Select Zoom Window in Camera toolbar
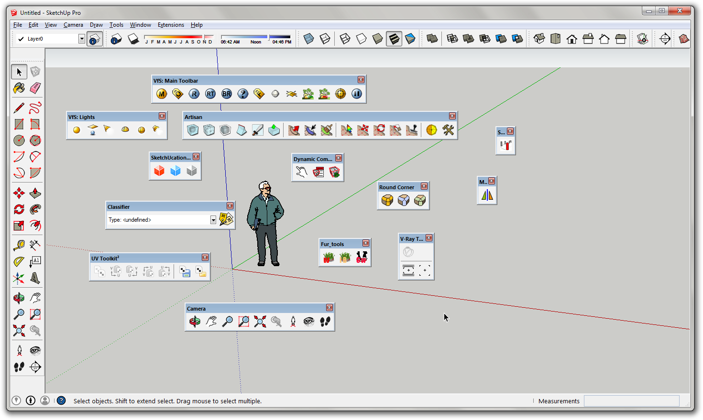The image size is (703, 420). click(x=244, y=322)
